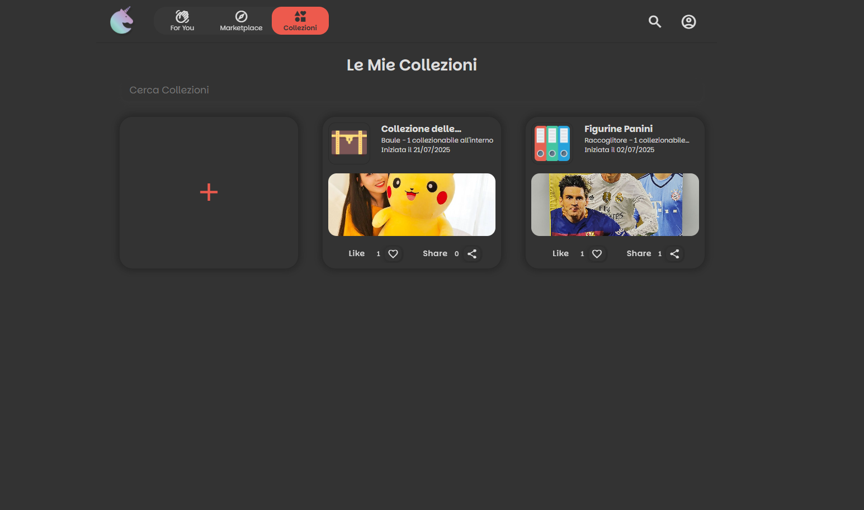Click Like label on Figurine Panini card
The image size is (864, 510).
(560, 253)
